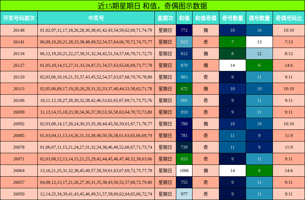This screenshot has height=200, width=305.
Task: Select issue number 26078
Action: (19, 147)
